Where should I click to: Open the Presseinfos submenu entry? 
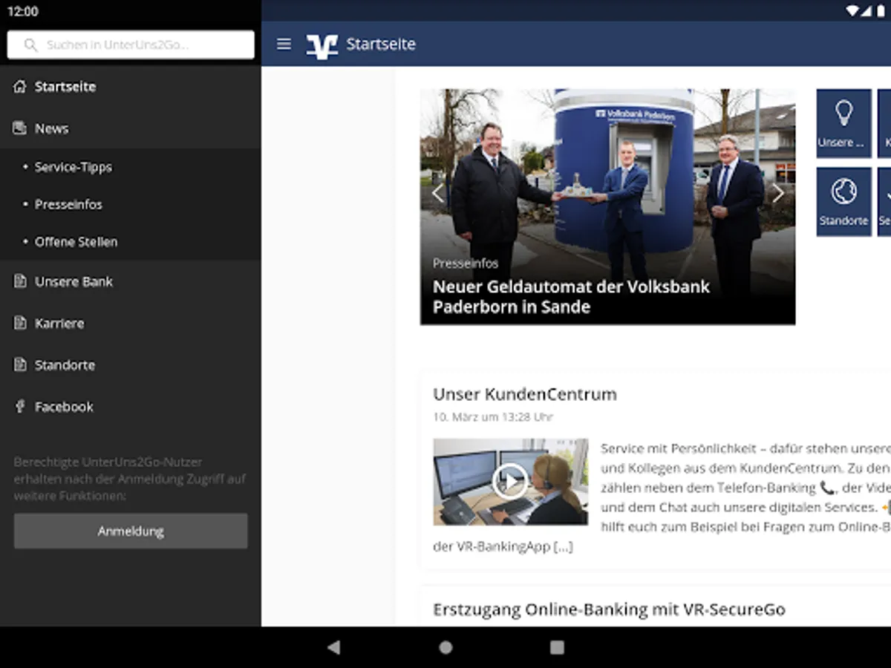[131, 204]
